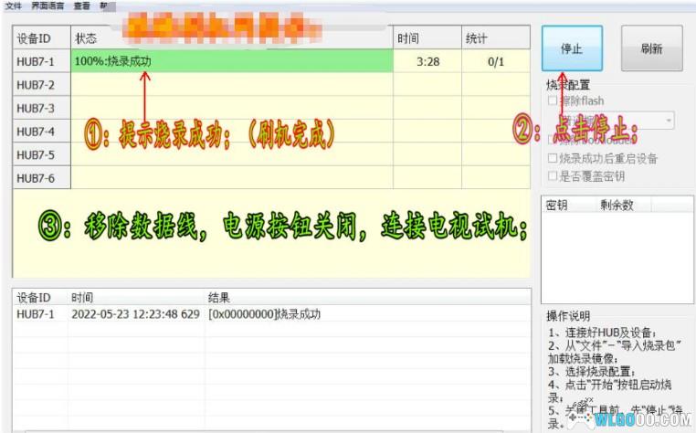The image size is (696, 433).
Task: Click the 时间 header in device table
Action: pos(427,38)
